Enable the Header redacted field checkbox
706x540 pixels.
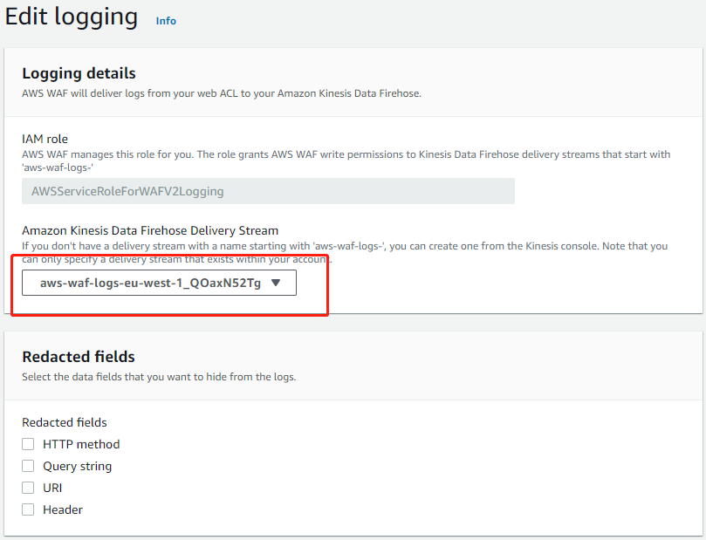pos(28,509)
